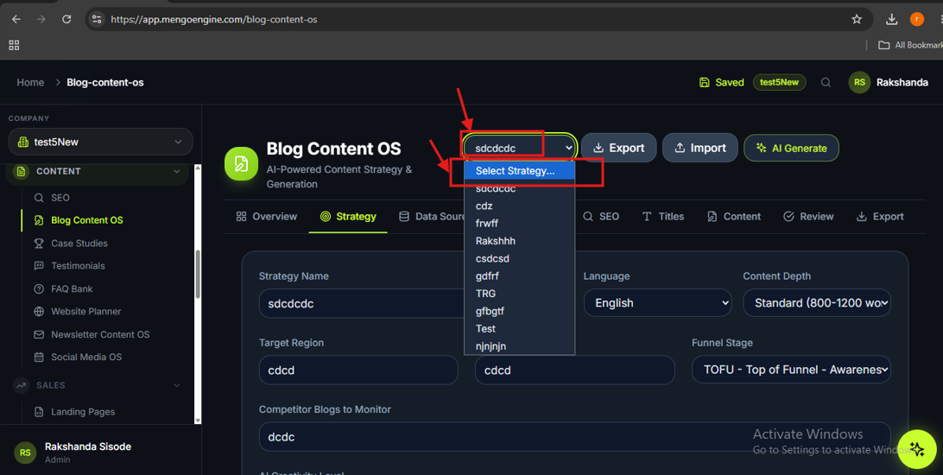Open the RS user avatar in header
Viewport: 943px width, 475px height.
[x=859, y=82]
